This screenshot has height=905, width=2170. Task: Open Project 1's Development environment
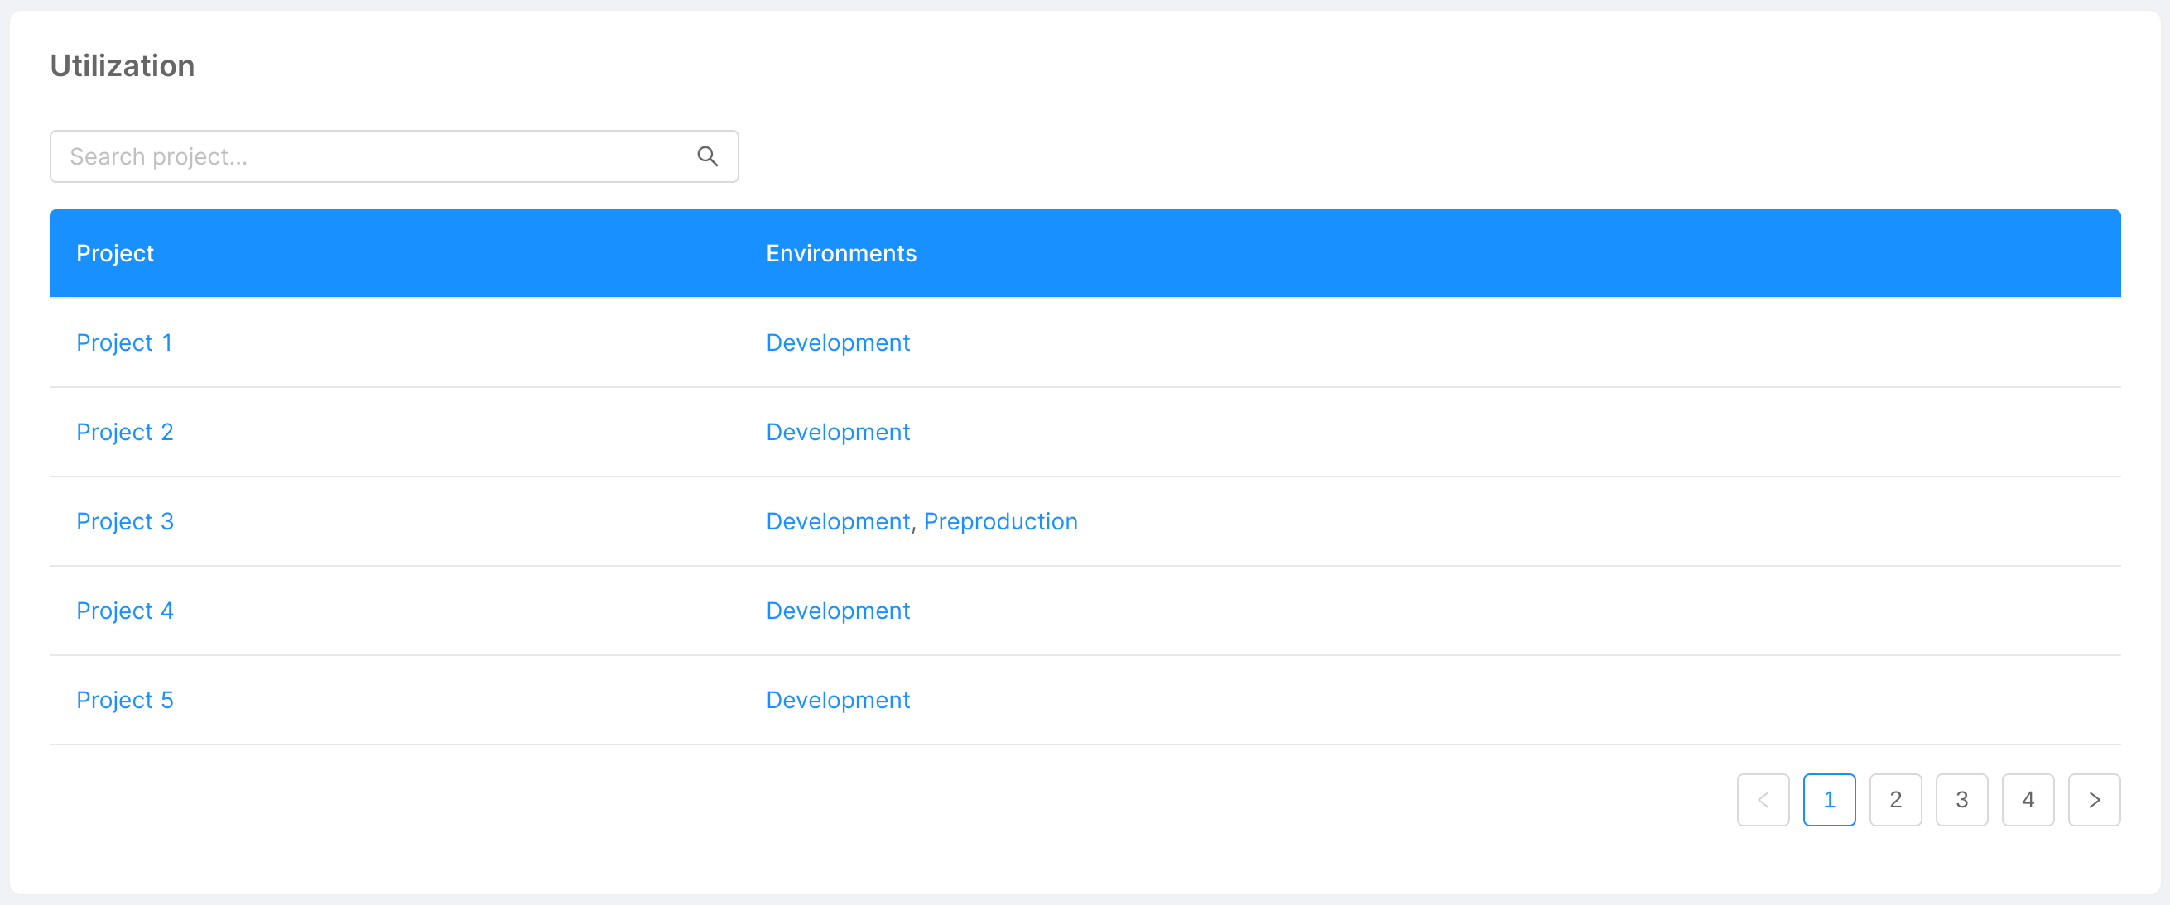pos(837,342)
